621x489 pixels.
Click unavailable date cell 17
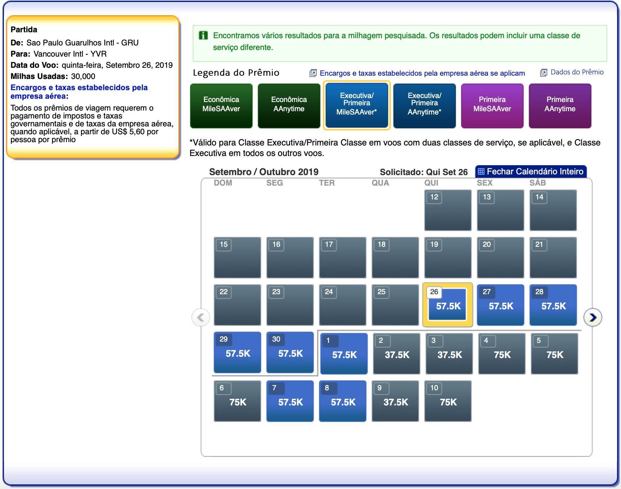pos(342,258)
